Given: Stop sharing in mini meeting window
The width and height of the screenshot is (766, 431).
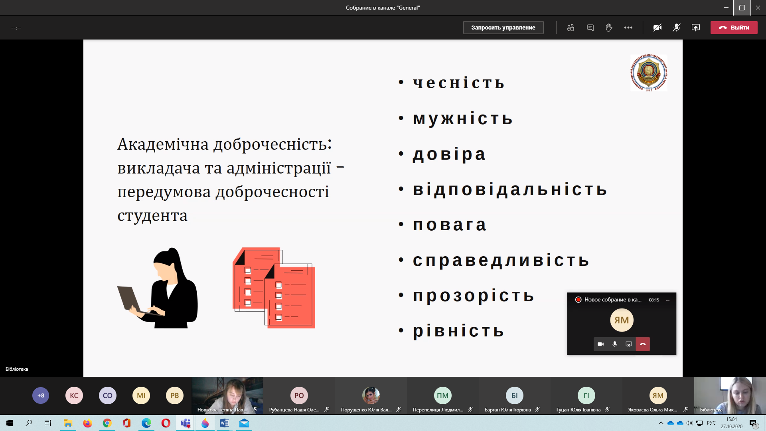Looking at the screenshot, I should click(629, 344).
